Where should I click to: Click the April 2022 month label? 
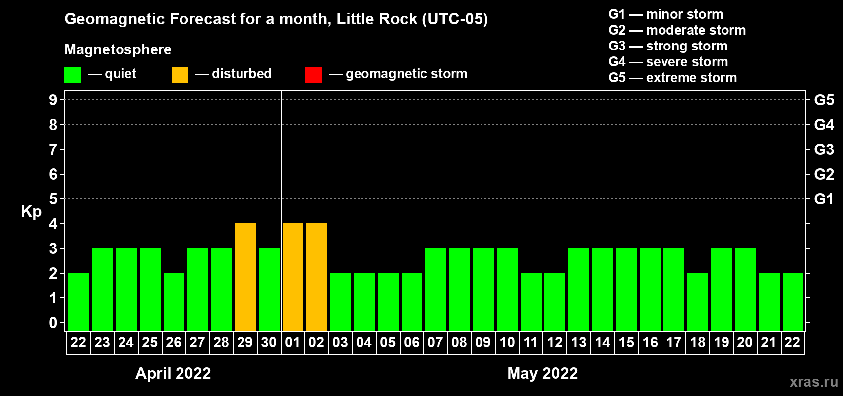173,373
